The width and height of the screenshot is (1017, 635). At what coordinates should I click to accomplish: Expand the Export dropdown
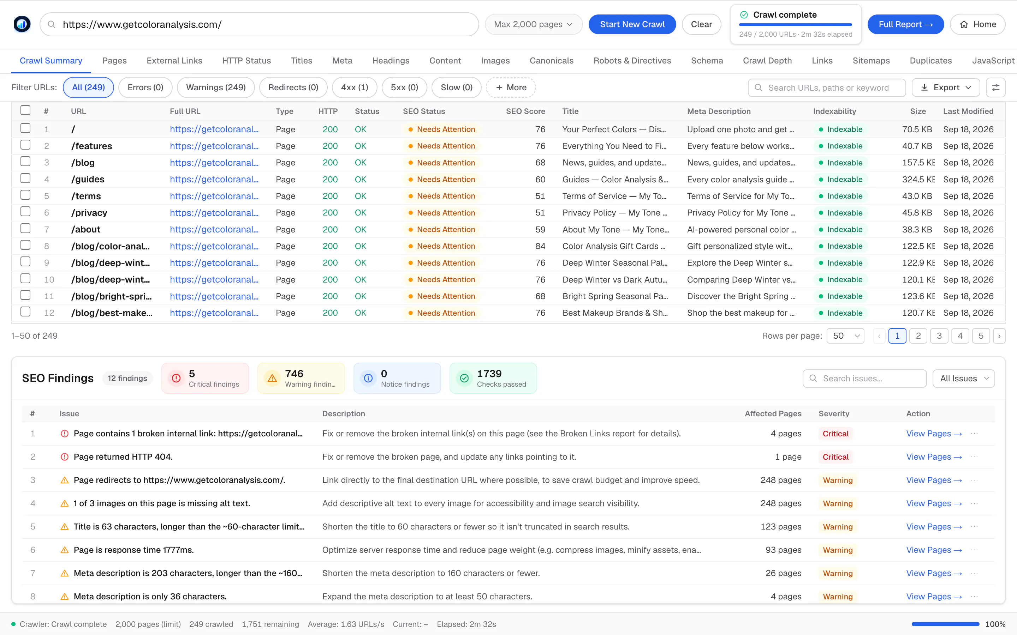(x=946, y=87)
